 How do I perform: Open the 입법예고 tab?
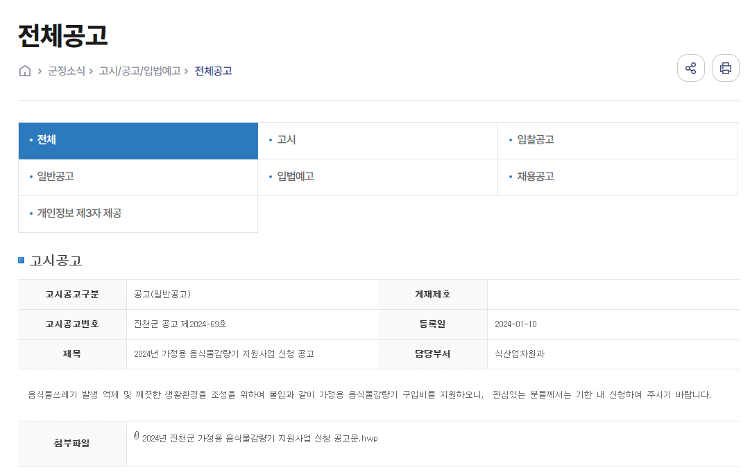(378, 177)
